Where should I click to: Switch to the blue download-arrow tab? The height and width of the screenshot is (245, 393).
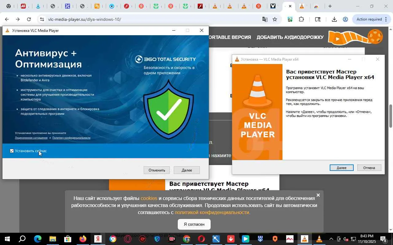(x=38, y=6)
